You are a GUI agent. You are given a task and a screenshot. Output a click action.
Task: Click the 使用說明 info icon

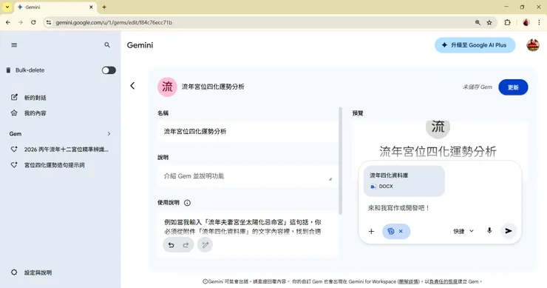click(x=187, y=203)
